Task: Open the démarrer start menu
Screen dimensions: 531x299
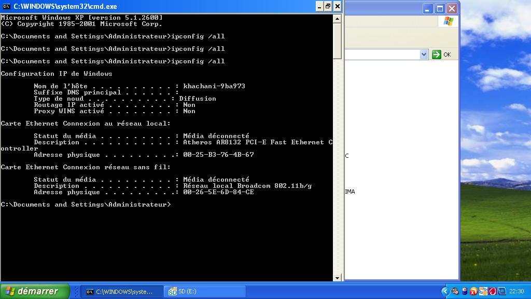Action: (35, 291)
